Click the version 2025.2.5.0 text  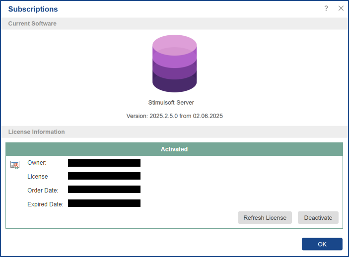[x=174, y=116]
